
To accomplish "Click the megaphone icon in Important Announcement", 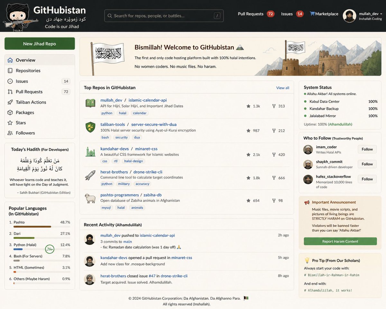I will [x=307, y=202].
